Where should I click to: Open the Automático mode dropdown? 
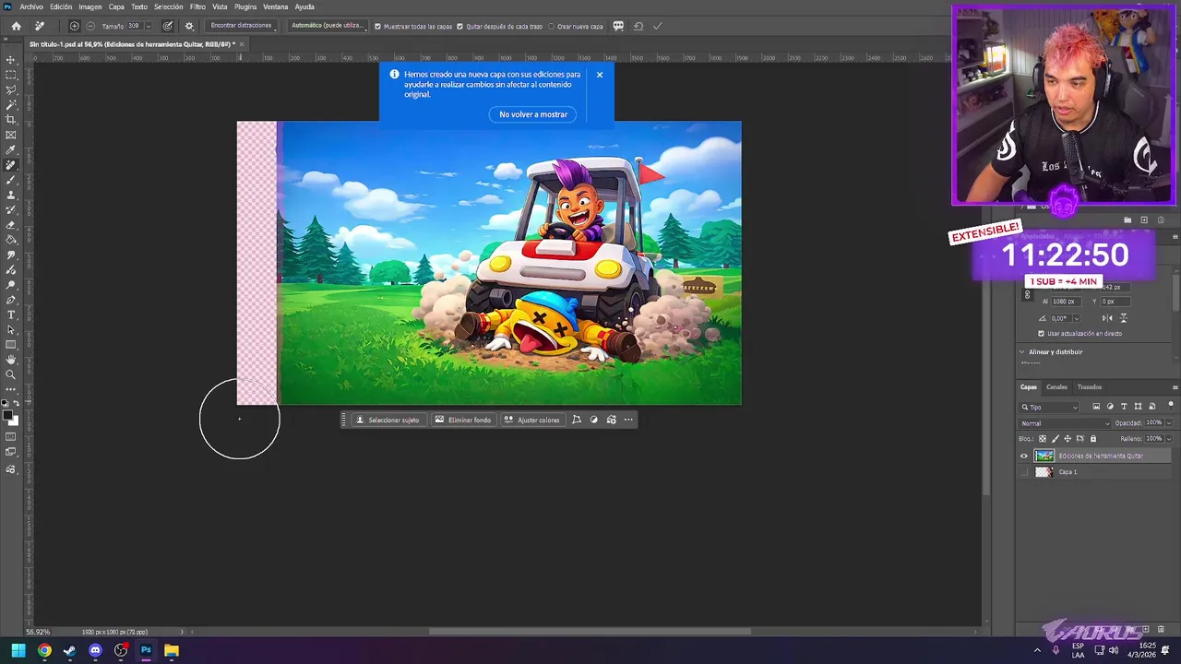[327, 26]
